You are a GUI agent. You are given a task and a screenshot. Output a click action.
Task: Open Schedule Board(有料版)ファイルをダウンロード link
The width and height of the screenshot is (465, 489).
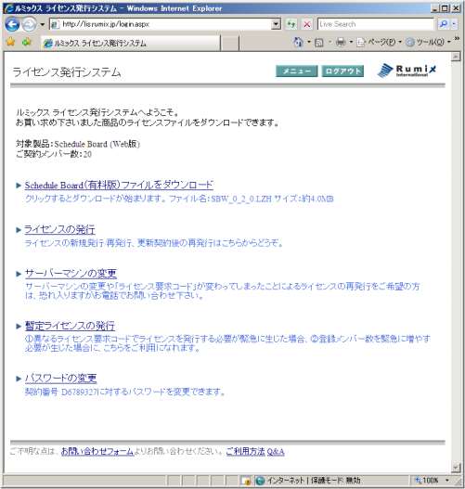click(x=119, y=186)
